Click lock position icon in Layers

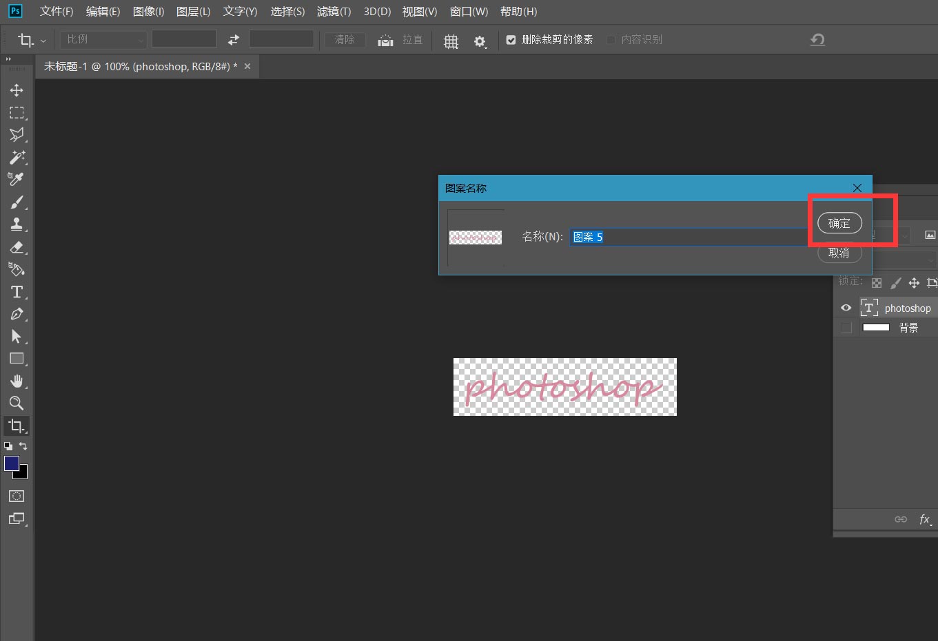point(914,283)
